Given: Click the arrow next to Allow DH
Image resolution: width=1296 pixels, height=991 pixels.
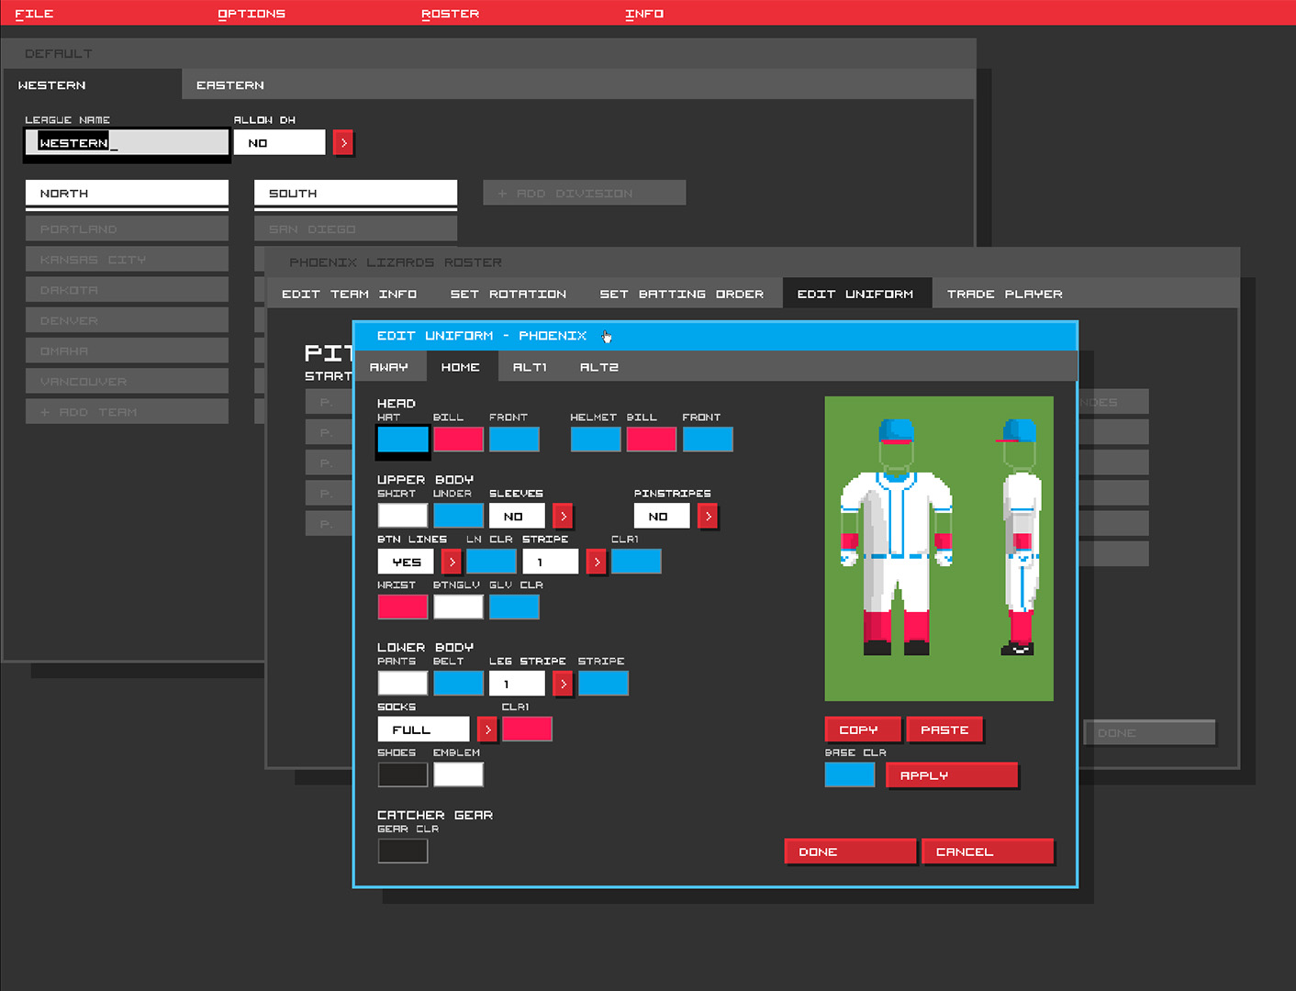Looking at the screenshot, I should (343, 143).
